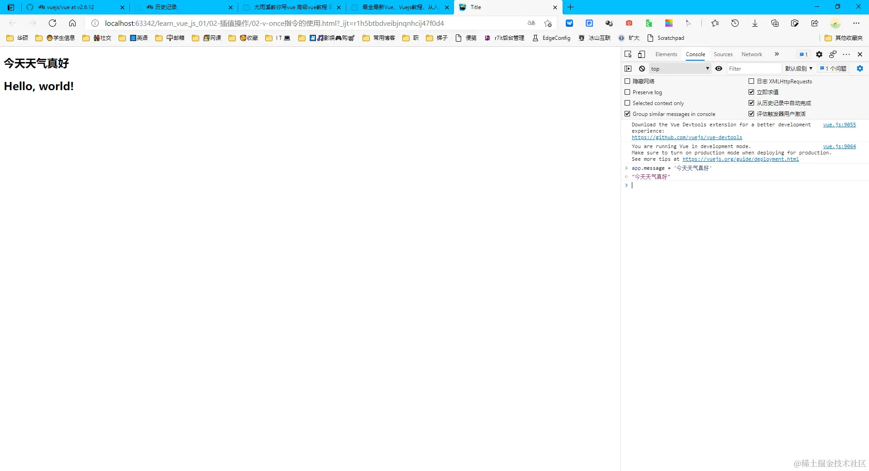
Task: Open the browser profile avatar
Action: (x=836, y=23)
